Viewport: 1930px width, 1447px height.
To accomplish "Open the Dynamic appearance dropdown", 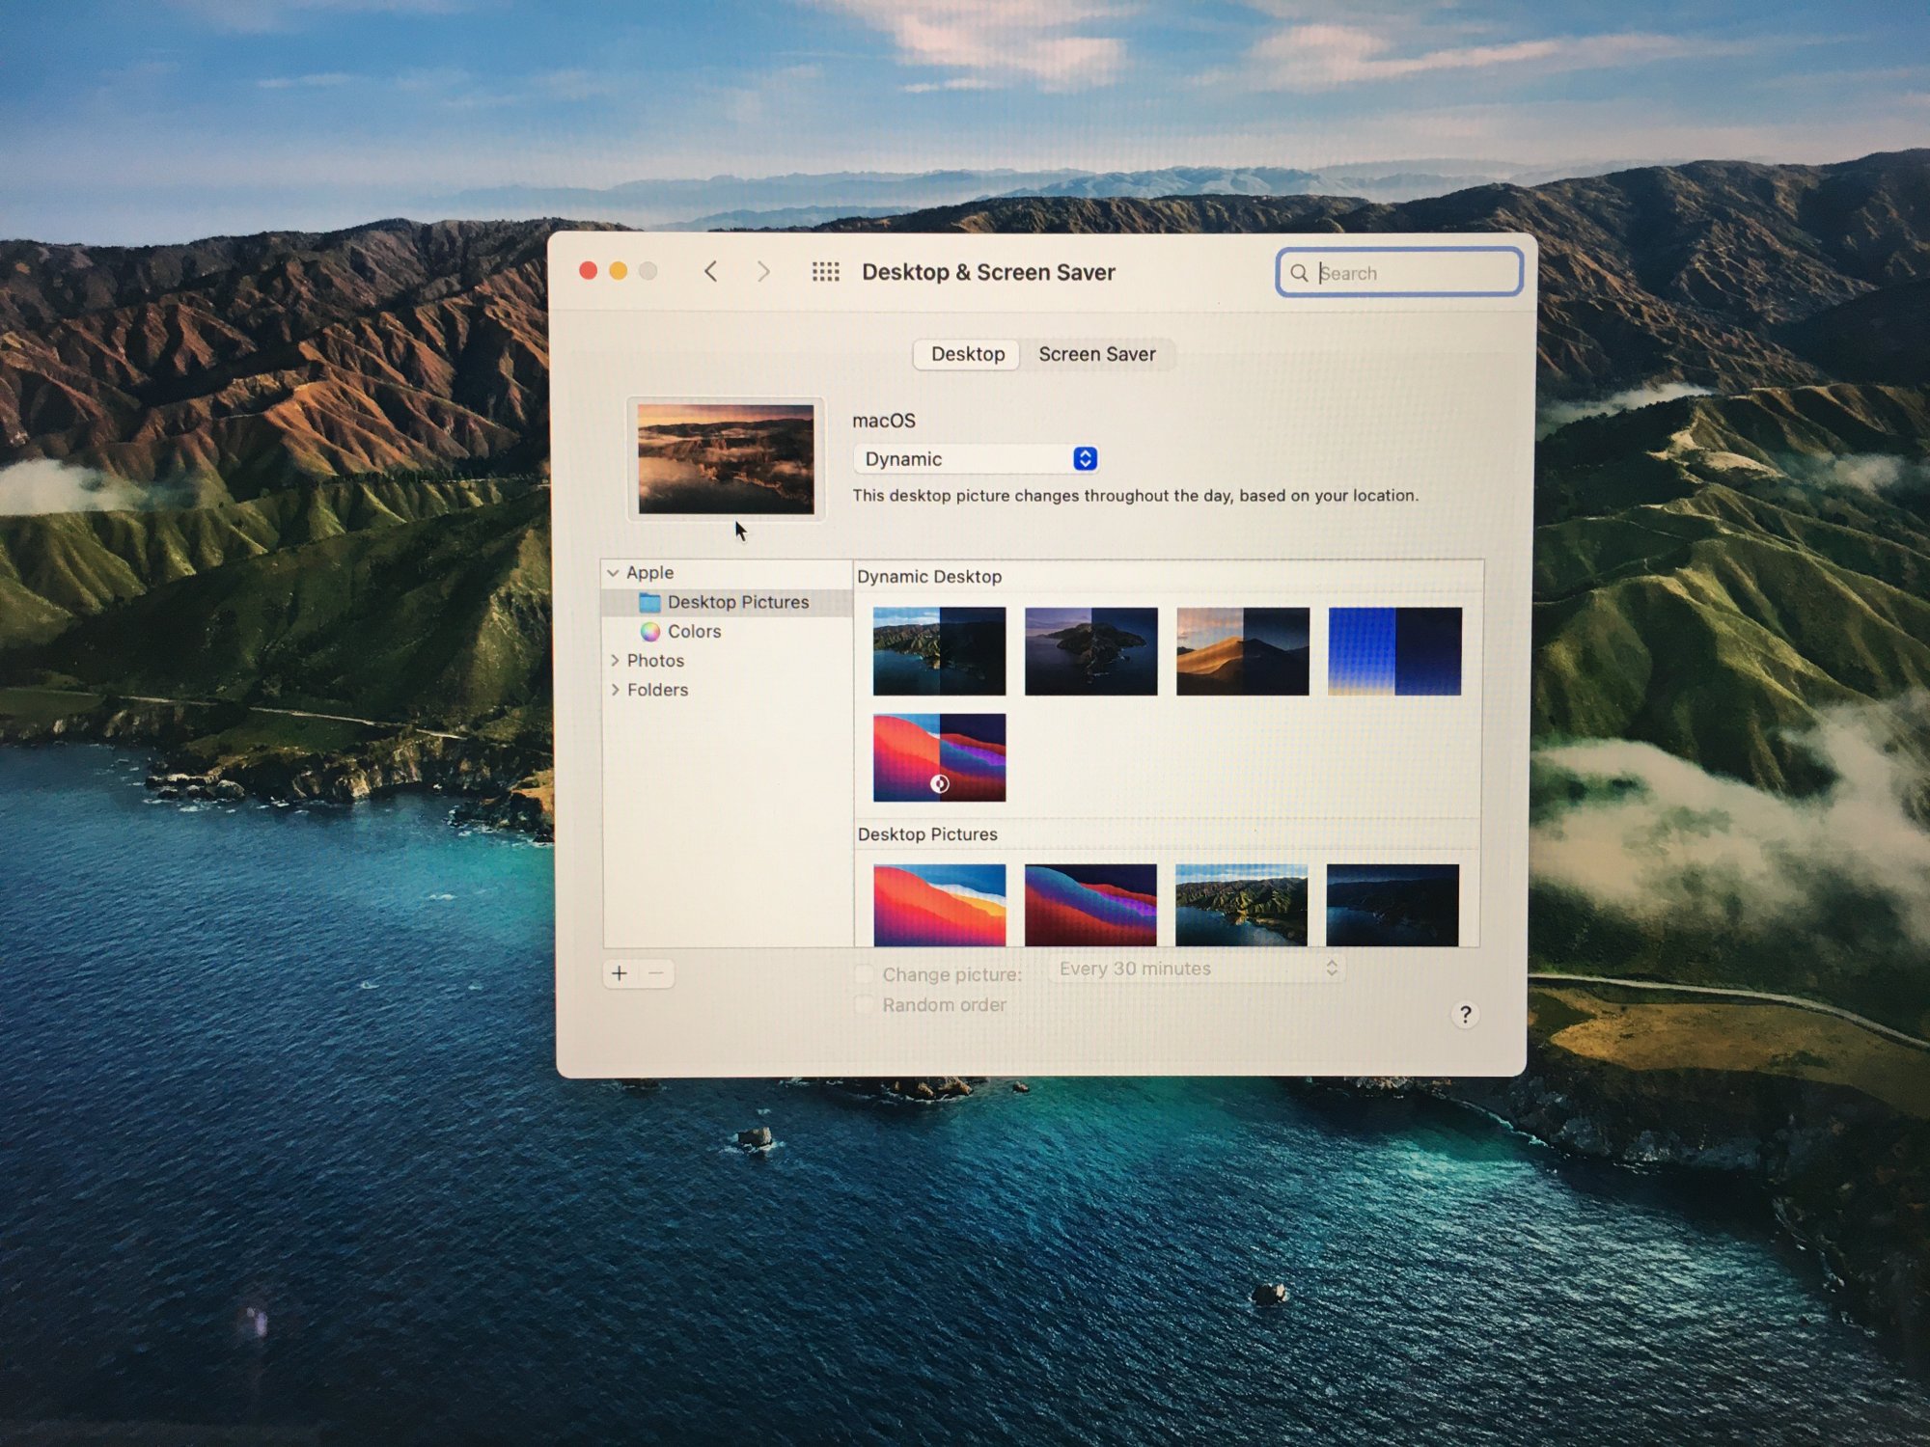I will click(x=976, y=459).
